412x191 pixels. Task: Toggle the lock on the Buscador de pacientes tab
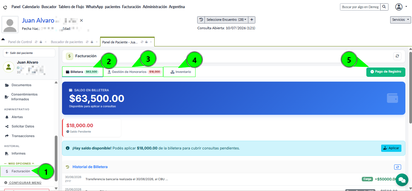pos(92,42)
